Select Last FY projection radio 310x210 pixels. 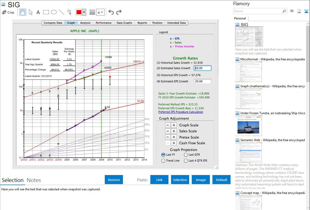[163, 155]
